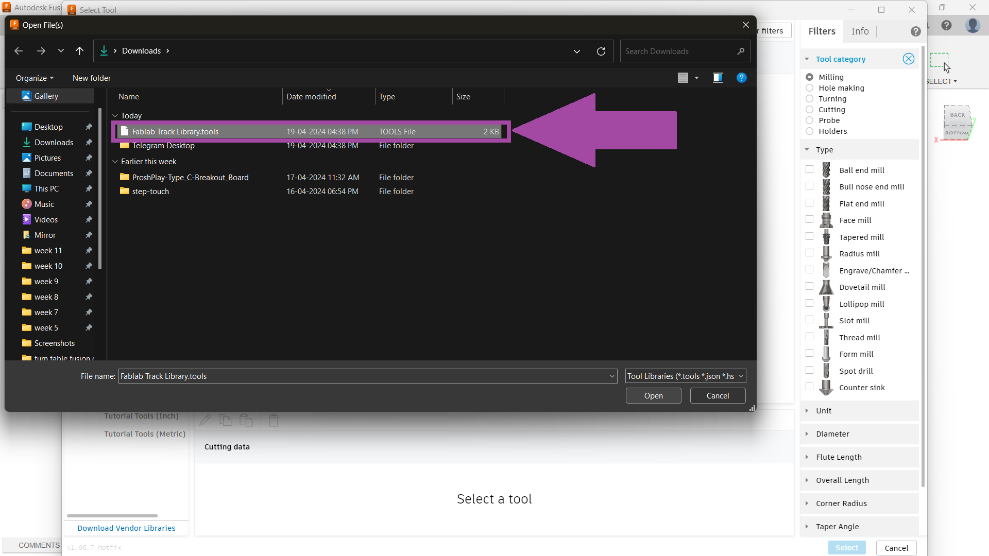Click the blue help icon in dialog toolbar
989x556 pixels.
[741, 78]
